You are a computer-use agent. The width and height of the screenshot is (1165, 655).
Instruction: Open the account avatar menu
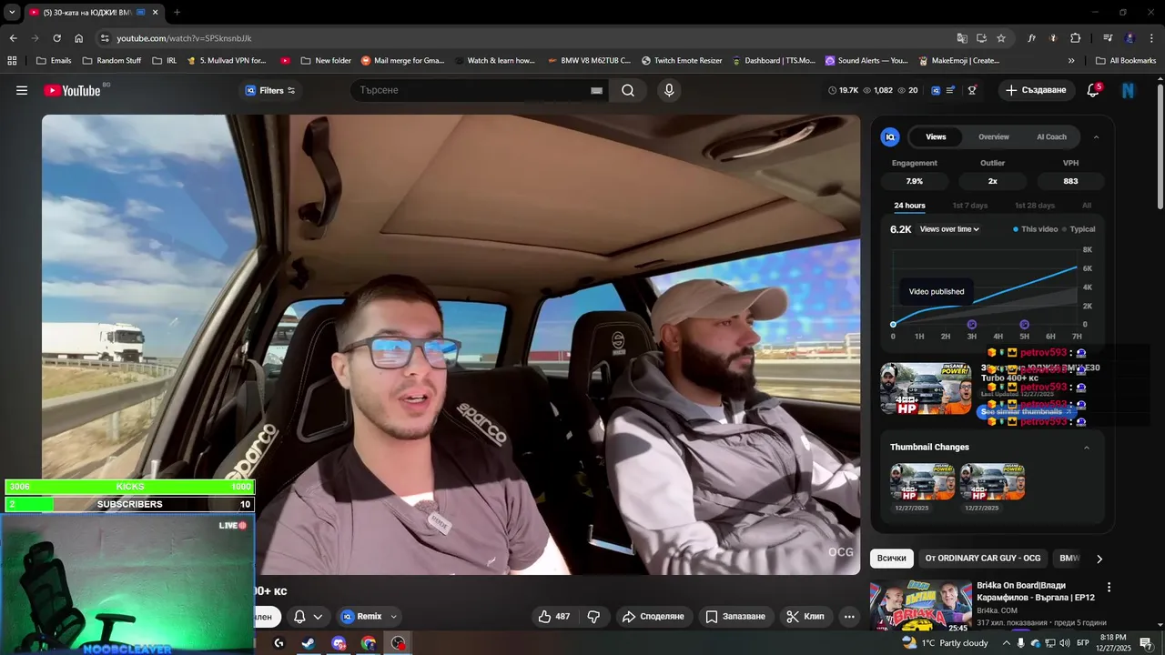(1129, 90)
